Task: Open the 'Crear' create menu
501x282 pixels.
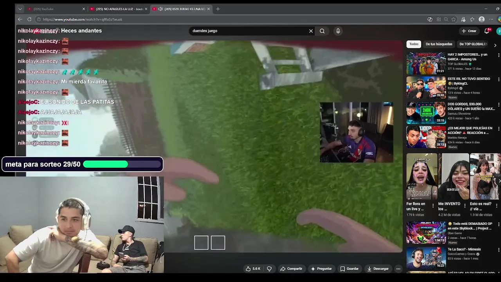Action: (x=469, y=31)
